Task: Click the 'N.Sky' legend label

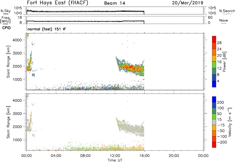Action: pos(6,11)
